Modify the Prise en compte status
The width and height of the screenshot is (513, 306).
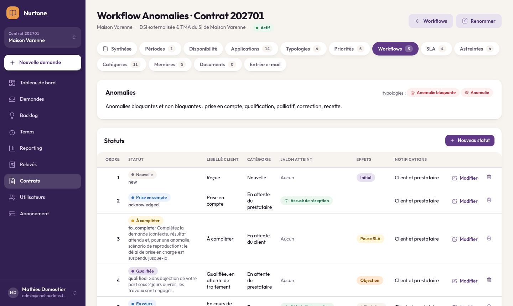[465, 201]
